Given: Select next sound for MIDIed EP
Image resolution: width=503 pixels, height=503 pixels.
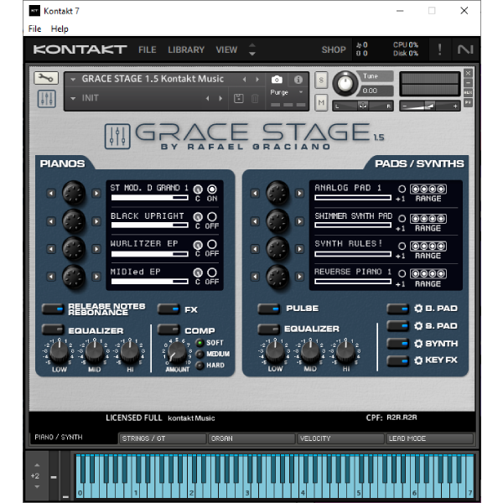Looking at the screenshot, I should point(96,277).
